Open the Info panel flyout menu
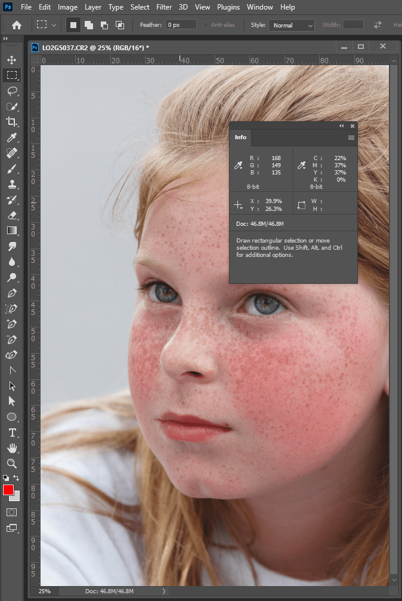This screenshot has height=601, width=402. (x=351, y=137)
